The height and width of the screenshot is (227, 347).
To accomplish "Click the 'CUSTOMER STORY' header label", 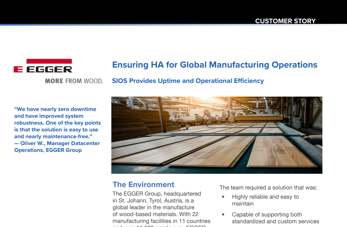I will point(285,21).
